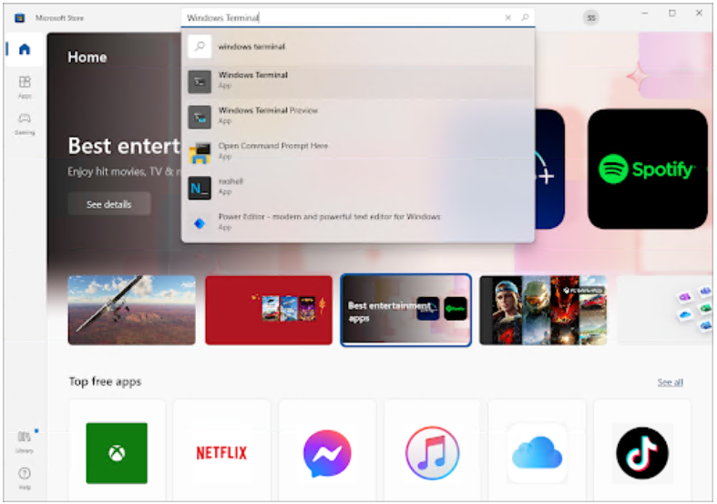
Task: Open the Apps section in sidebar
Action: tap(25, 87)
